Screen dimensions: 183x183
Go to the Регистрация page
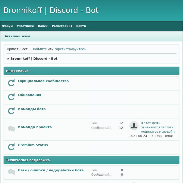point(62,26)
